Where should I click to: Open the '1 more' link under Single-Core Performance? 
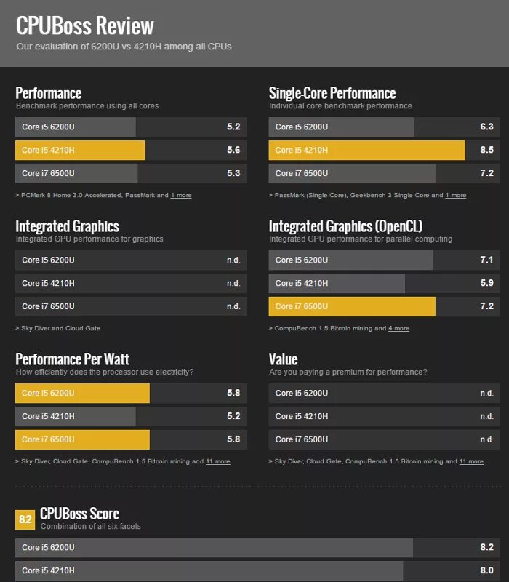(456, 195)
